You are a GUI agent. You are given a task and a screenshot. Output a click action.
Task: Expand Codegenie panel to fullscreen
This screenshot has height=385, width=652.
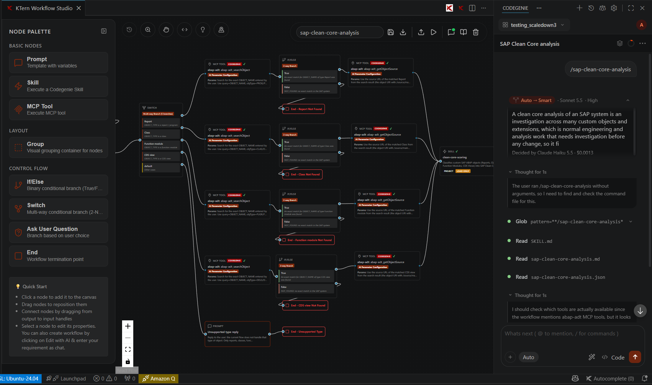(631, 8)
